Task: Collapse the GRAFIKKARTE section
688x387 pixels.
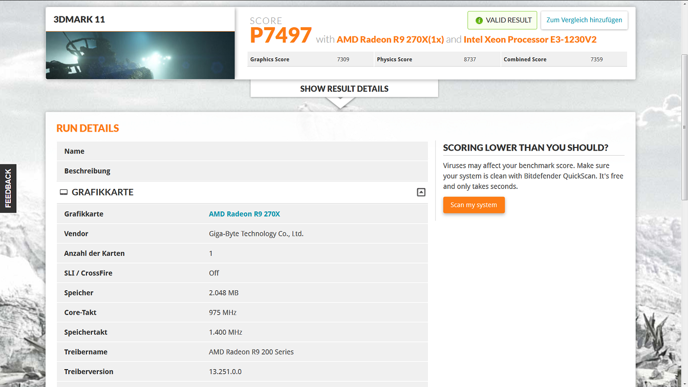Action: pos(421,192)
